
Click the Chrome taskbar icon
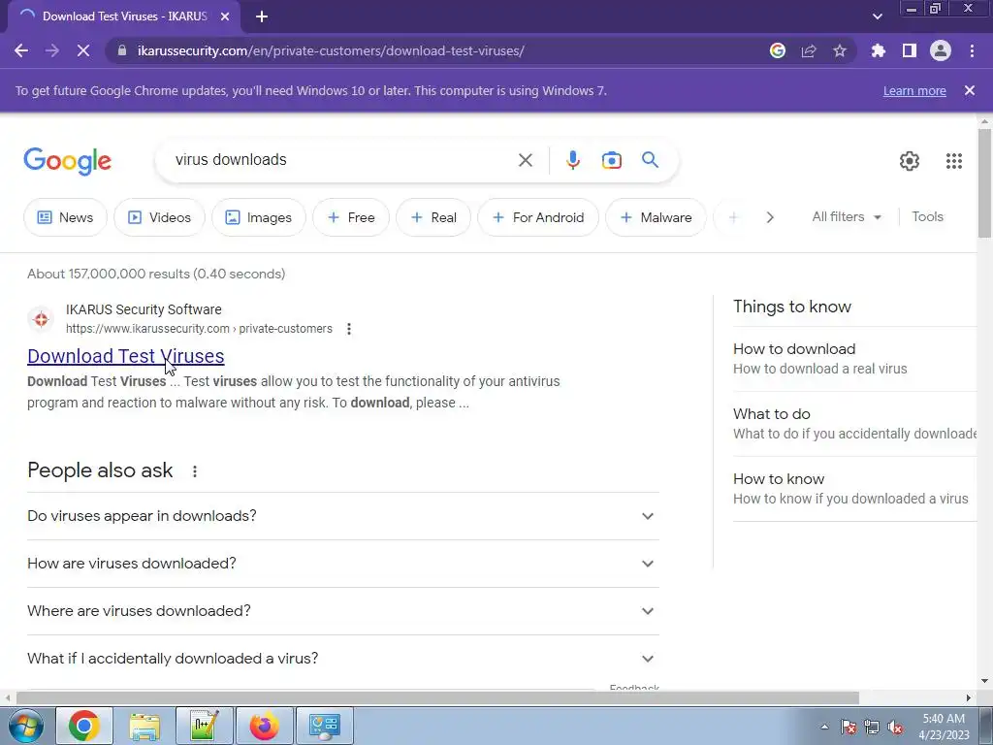click(84, 726)
